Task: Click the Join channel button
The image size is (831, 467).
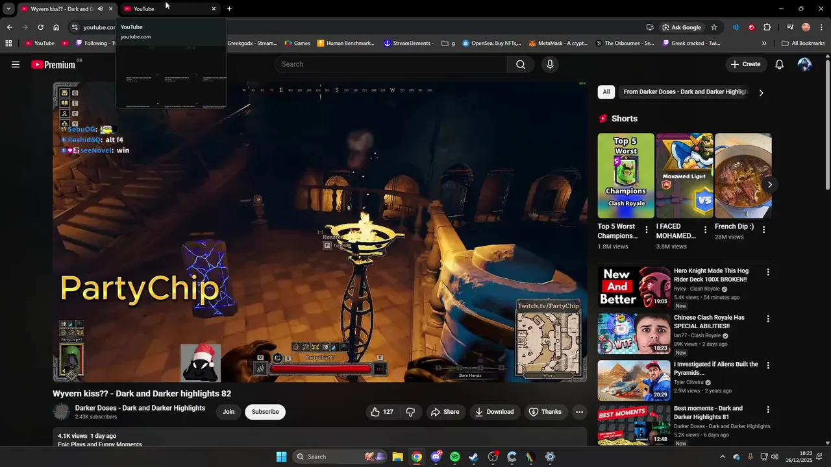Action: [229, 412]
